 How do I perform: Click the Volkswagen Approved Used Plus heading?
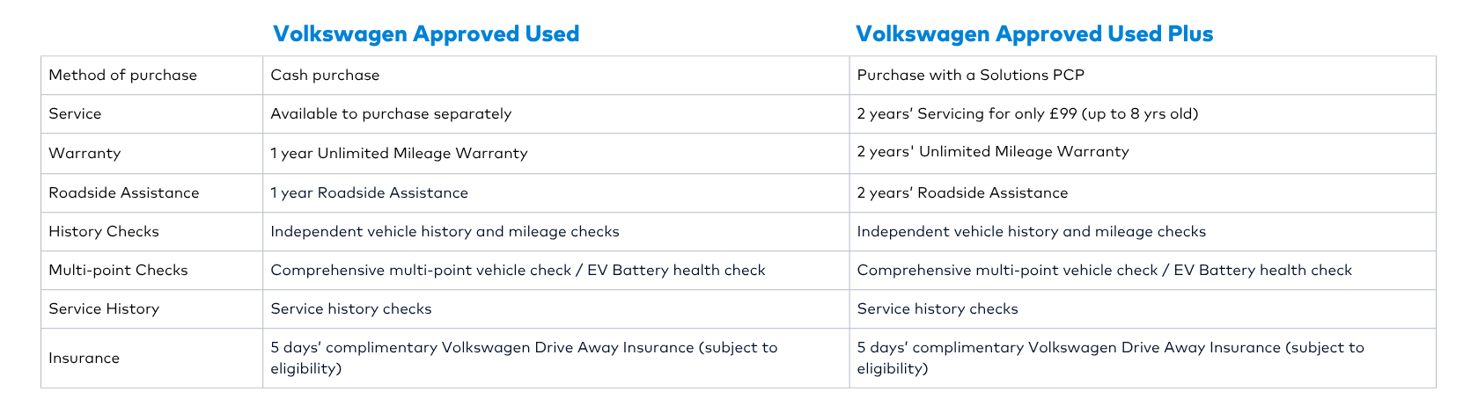pyautogui.click(x=1034, y=34)
